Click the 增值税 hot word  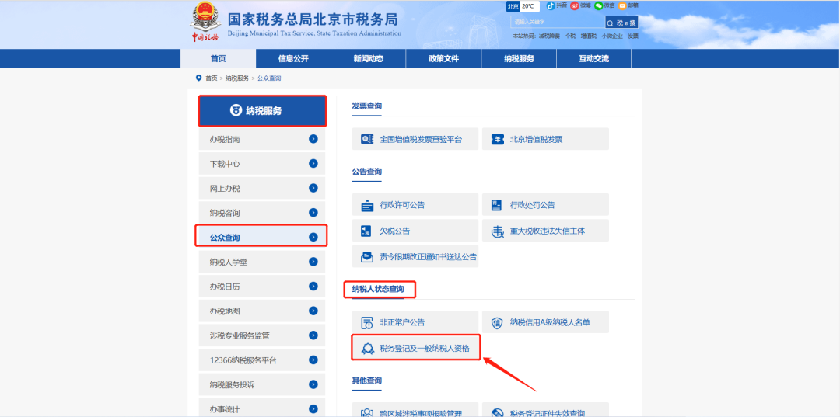[588, 36]
